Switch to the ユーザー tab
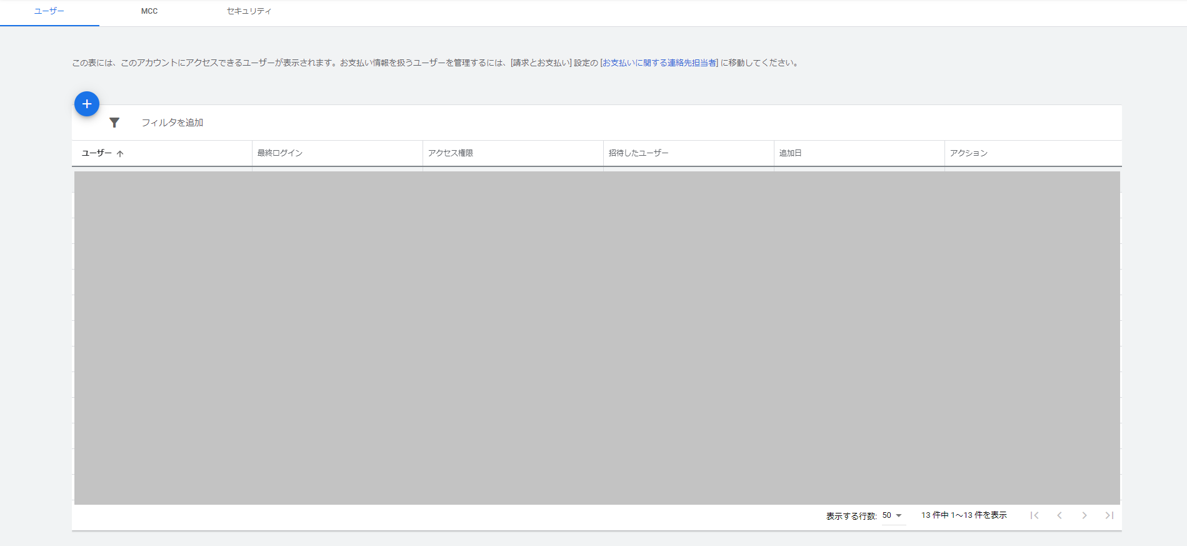This screenshot has width=1187, height=546. click(x=49, y=11)
